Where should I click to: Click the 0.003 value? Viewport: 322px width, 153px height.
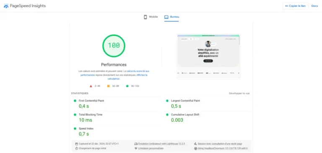[x=177, y=120]
